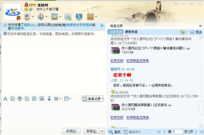204x135 pixels.
Task: Open webcam options dropdown arrow
Action: click(33, 17)
